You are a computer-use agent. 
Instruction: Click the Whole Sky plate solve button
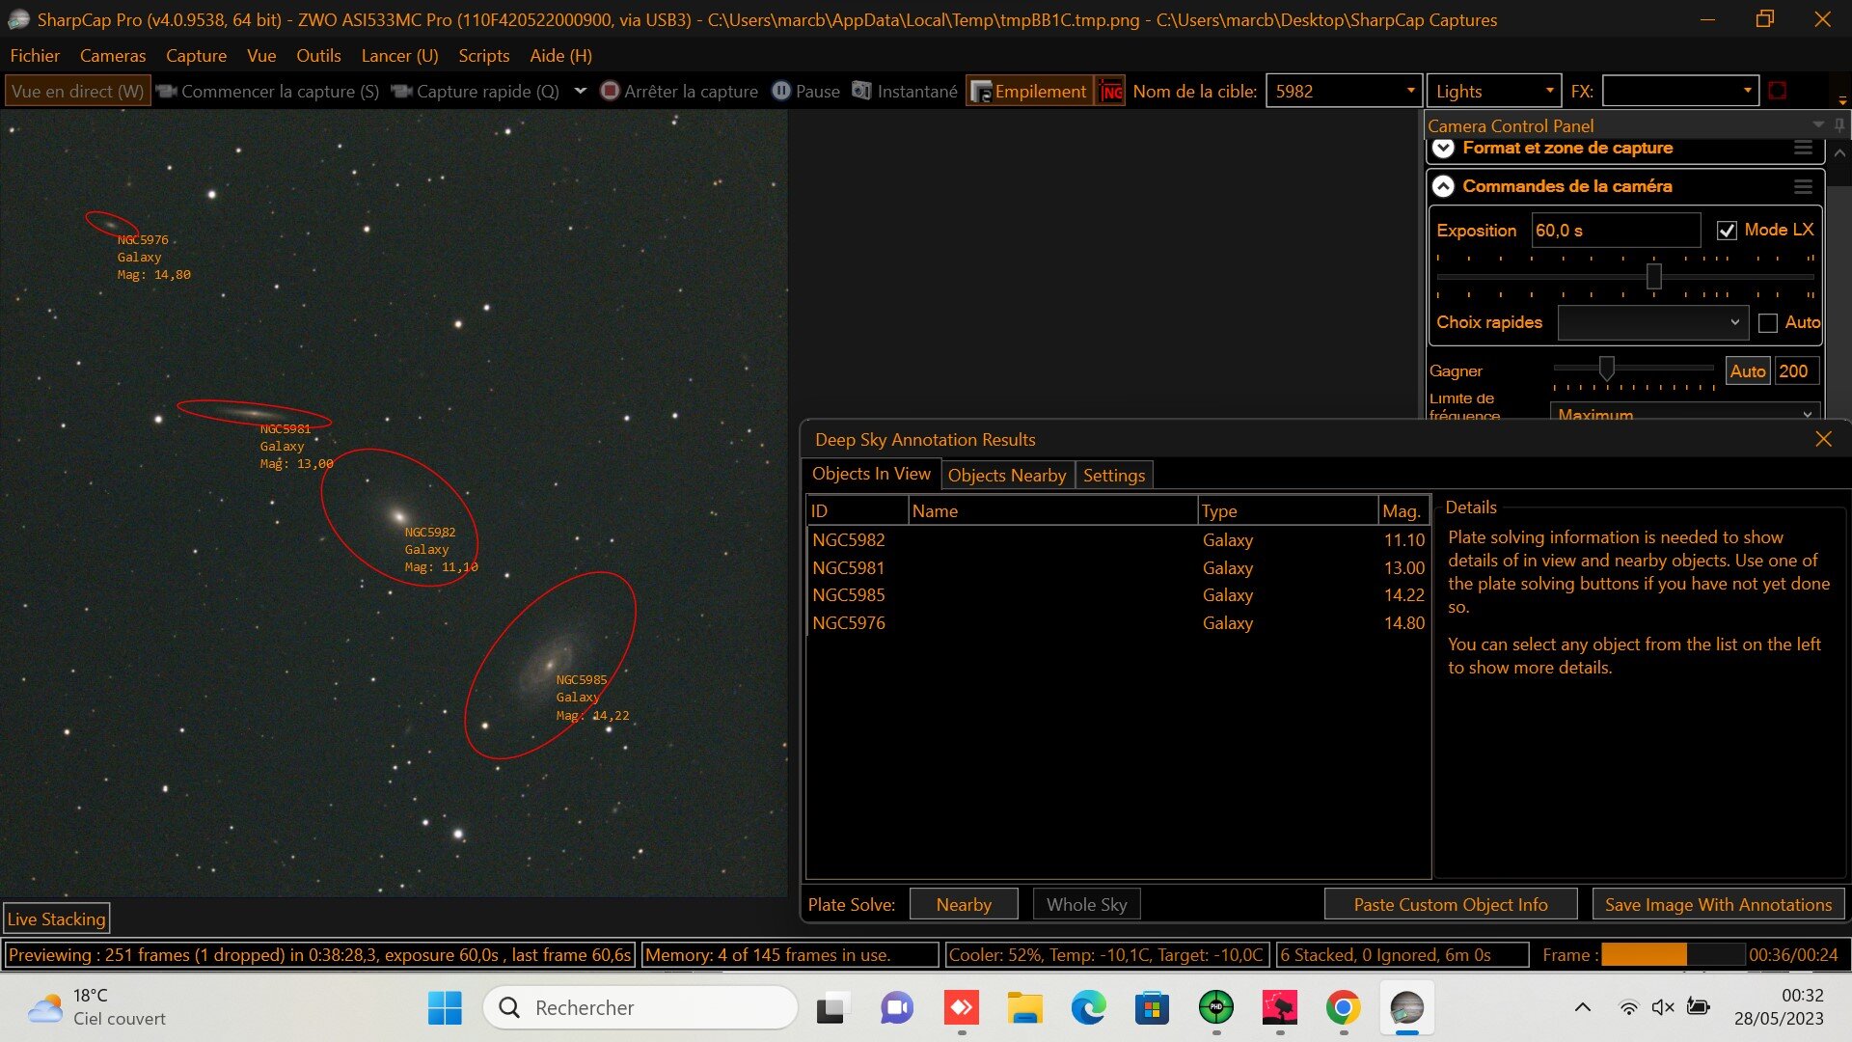1086,905
